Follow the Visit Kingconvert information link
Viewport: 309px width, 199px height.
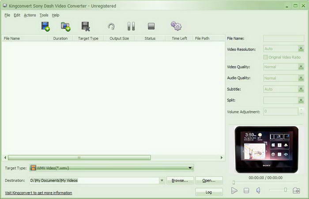click(38, 193)
